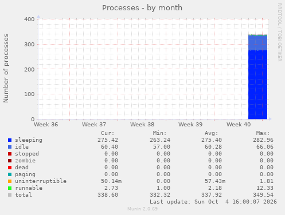Click the gray total legend swatch
Image resolution: width=285 pixels, height=215 pixels.
[x=10, y=195]
